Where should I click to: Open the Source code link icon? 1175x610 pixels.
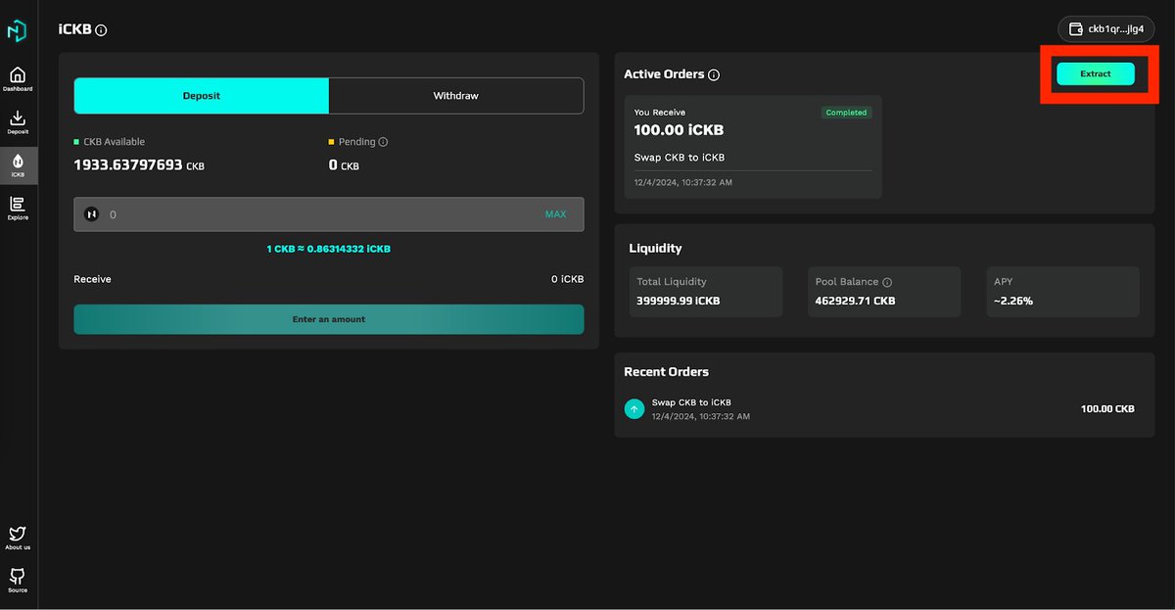click(x=18, y=580)
